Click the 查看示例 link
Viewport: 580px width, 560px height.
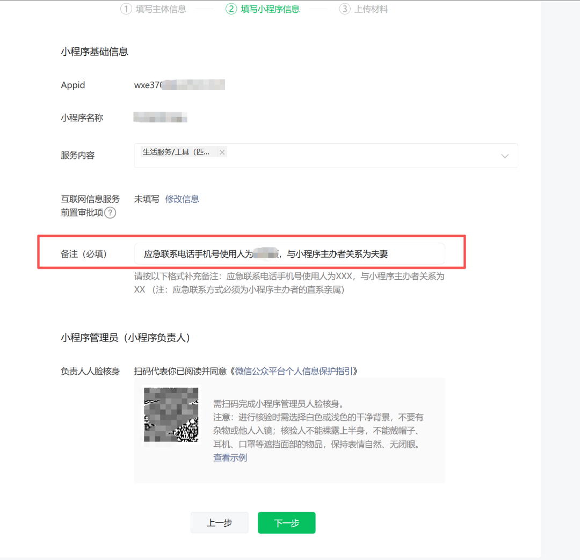click(x=230, y=457)
